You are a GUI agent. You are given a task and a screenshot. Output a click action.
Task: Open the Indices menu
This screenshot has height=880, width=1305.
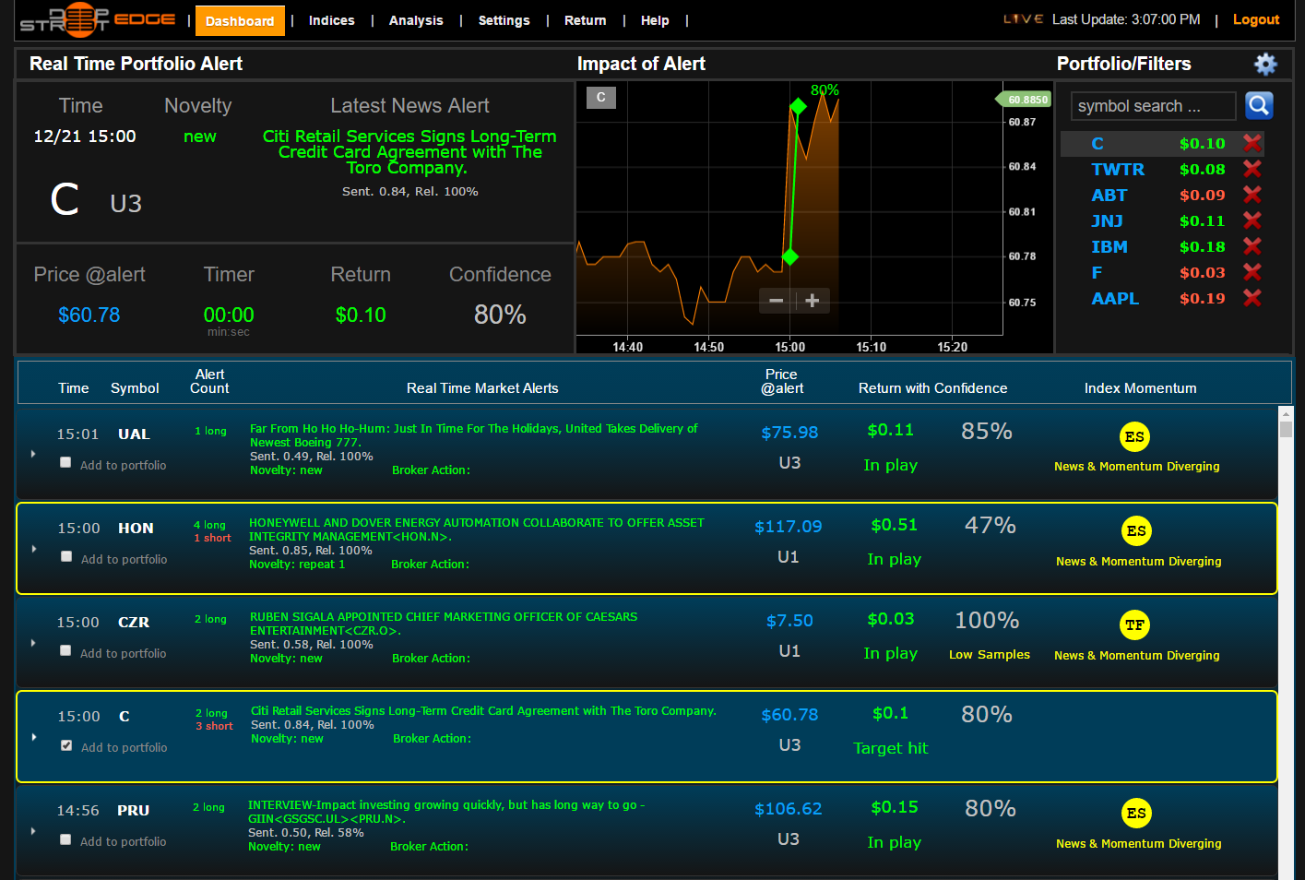tap(331, 20)
